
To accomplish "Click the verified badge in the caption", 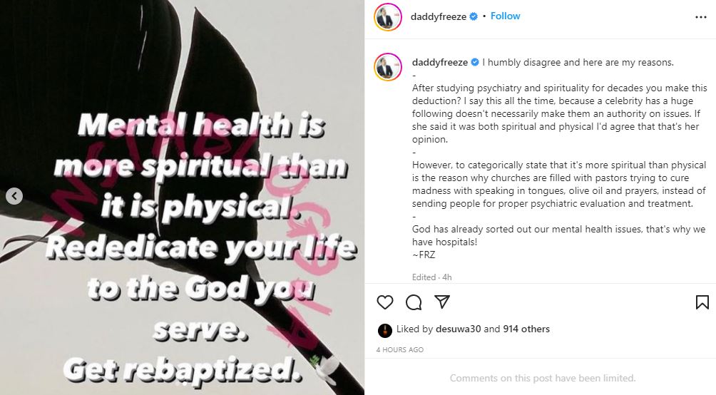I will point(475,62).
